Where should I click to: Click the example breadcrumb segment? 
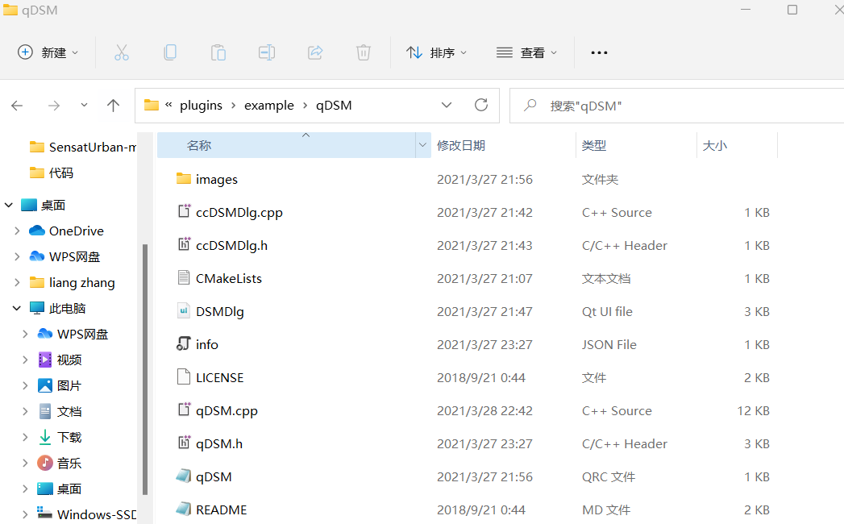pyautogui.click(x=269, y=106)
